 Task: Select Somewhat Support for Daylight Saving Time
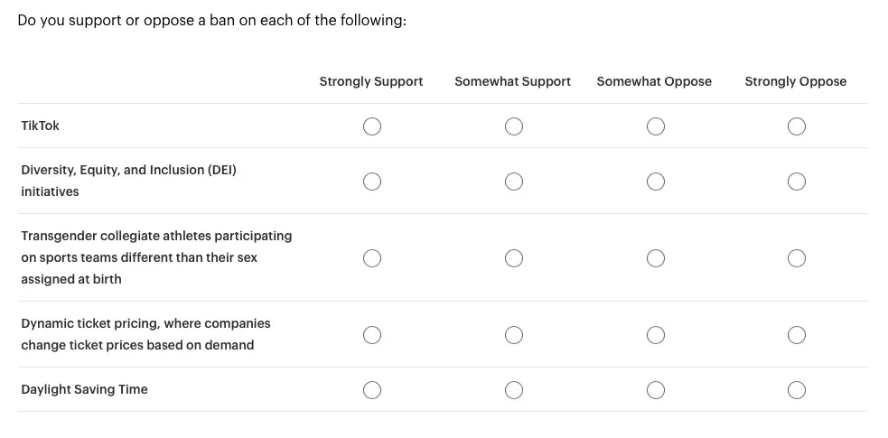514,390
